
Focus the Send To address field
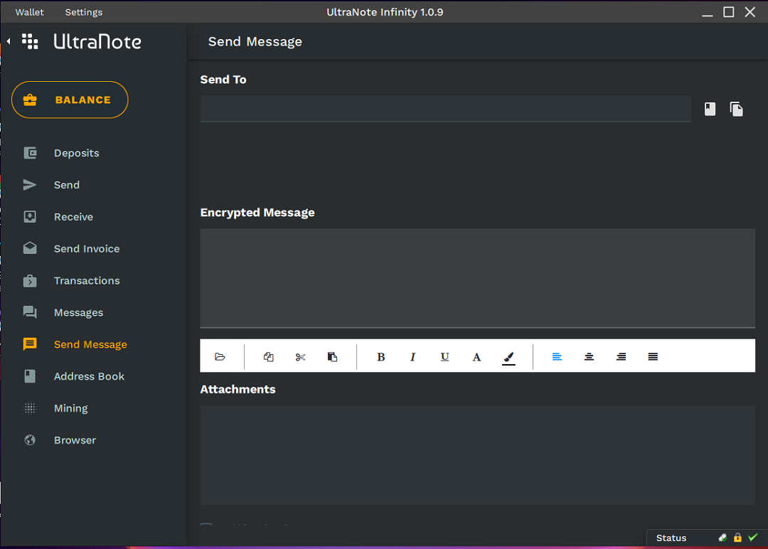click(x=446, y=109)
